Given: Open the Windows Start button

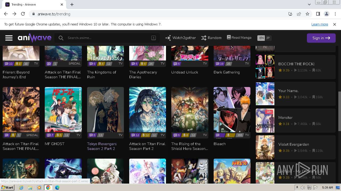Looking at the screenshot, I should (x=7, y=188).
